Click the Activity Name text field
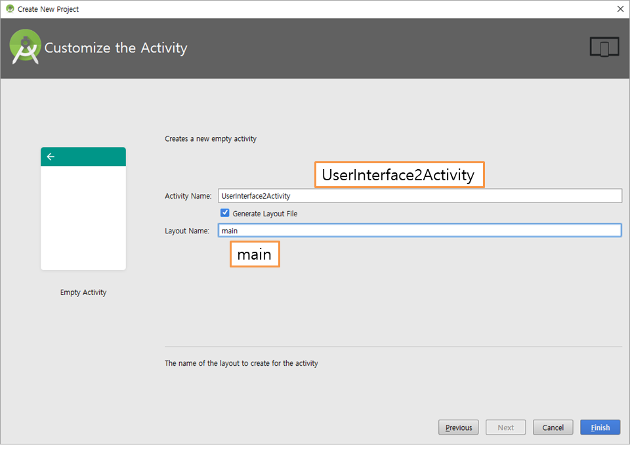Viewport: 630px width, 472px height. 420,195
